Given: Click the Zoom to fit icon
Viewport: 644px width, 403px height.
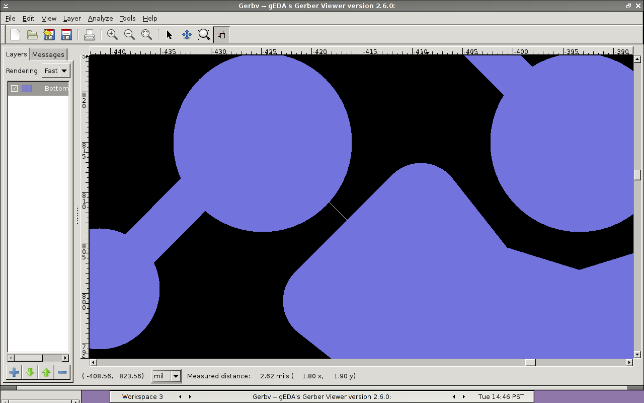Looking at the screenshot, I should [146, 35].
